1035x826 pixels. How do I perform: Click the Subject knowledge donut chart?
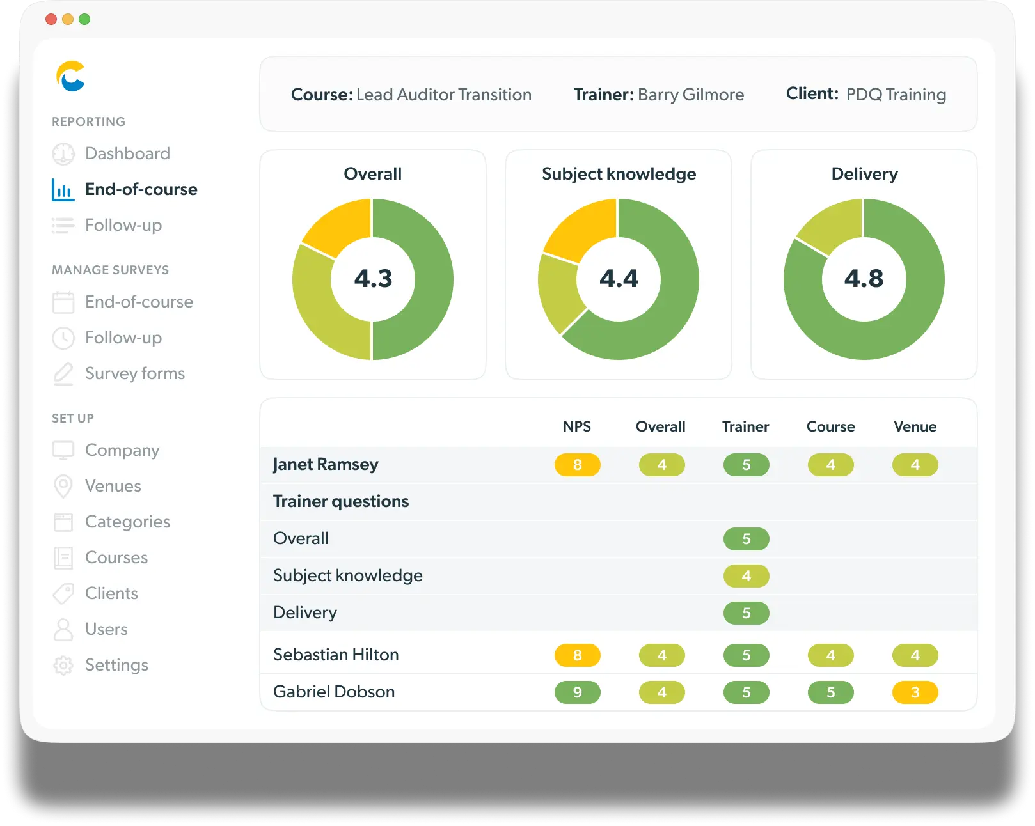click(618, 278)
